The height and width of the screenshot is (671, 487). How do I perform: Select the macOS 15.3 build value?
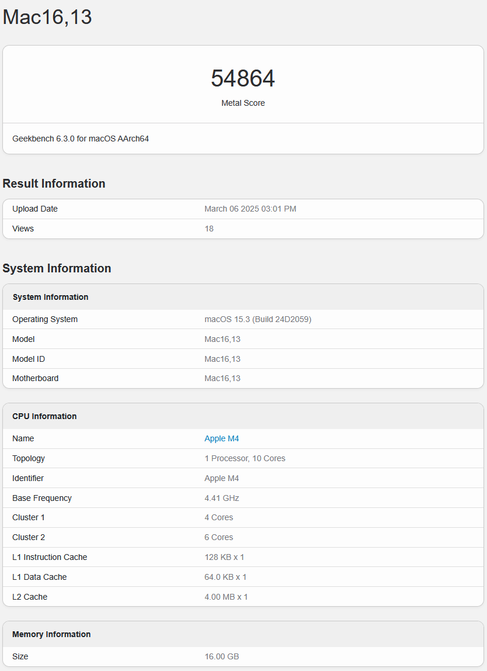258,319
